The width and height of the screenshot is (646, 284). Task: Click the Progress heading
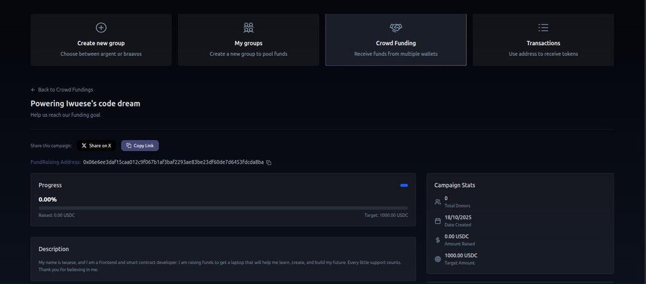coord(50,185)
